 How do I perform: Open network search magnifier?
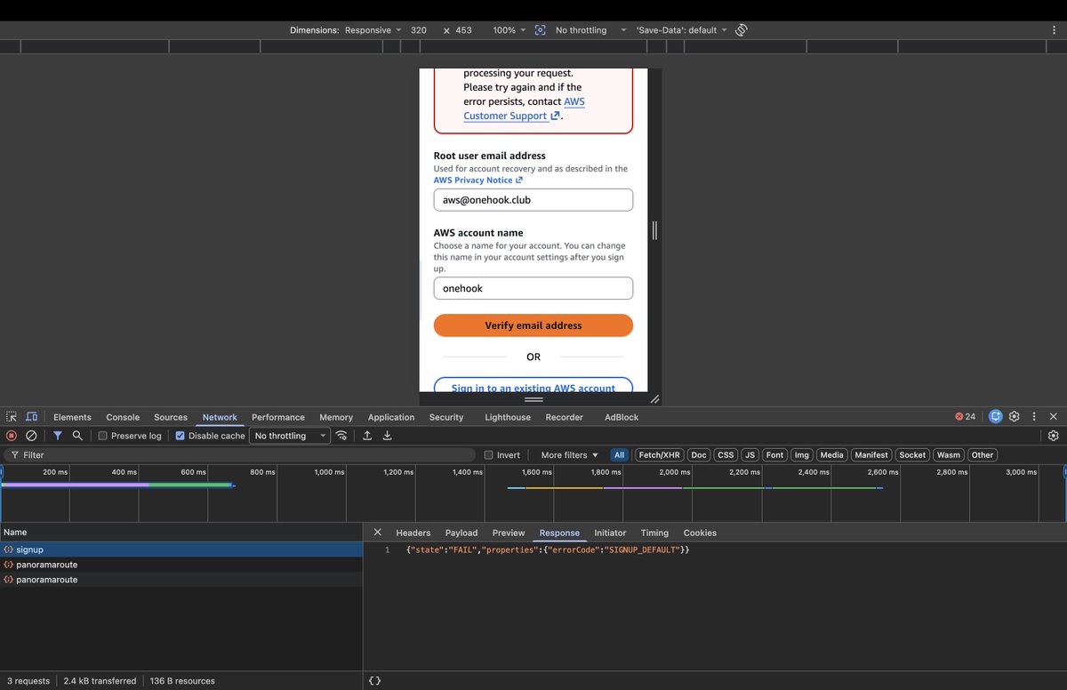click(77, 436)
